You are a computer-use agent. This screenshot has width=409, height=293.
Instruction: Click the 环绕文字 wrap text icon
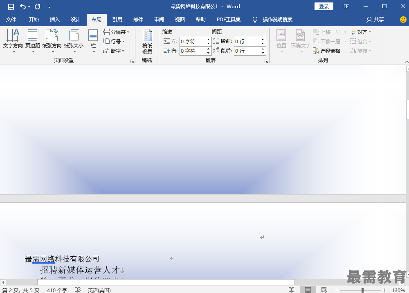[x=300, y=41]
